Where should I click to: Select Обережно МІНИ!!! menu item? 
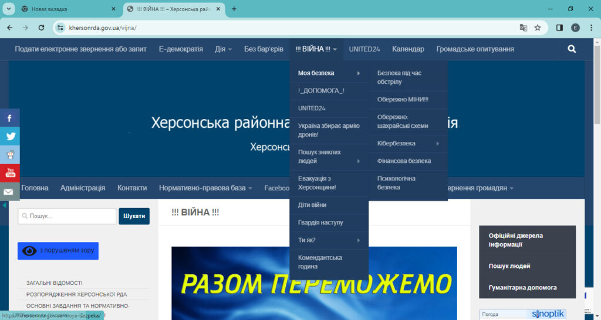pos(403,100)
